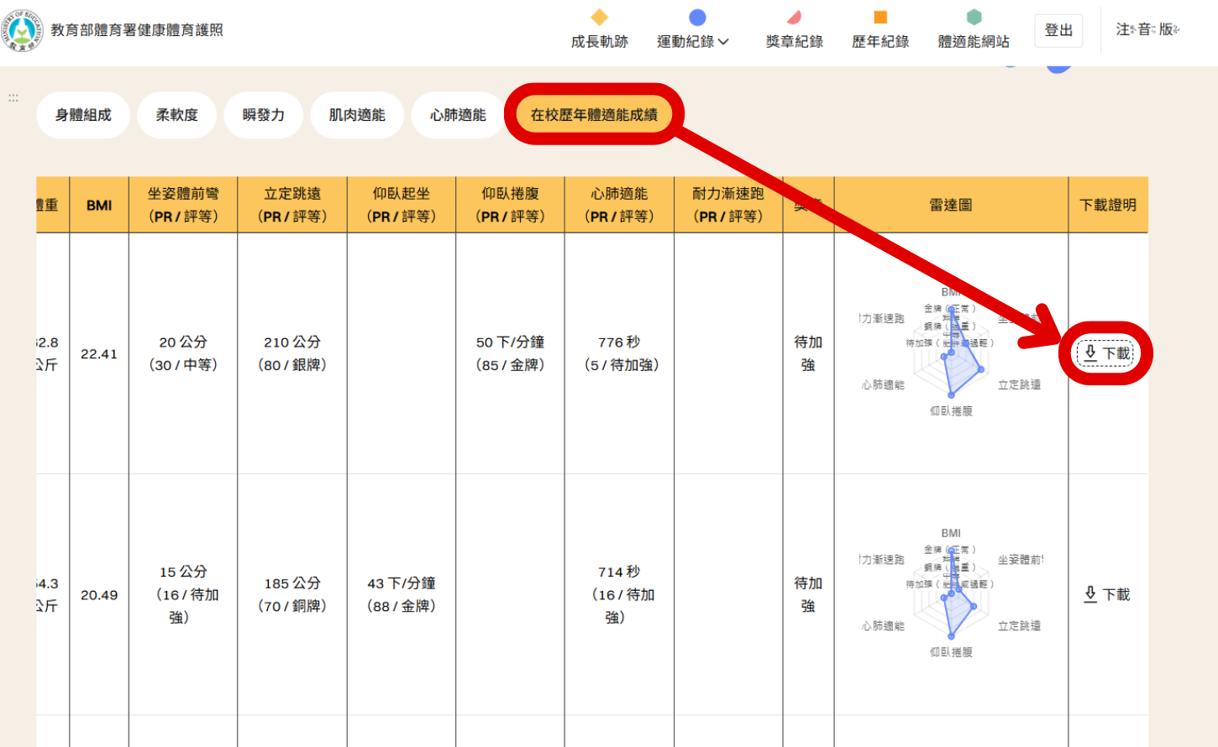1218x747 pixels.
Task: Select the 身體組成 filter pill
Action: click(82, 115)
